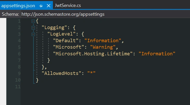Click the "Microsoft" key on line 5
The image size is (190, 105).
[68, 47]
